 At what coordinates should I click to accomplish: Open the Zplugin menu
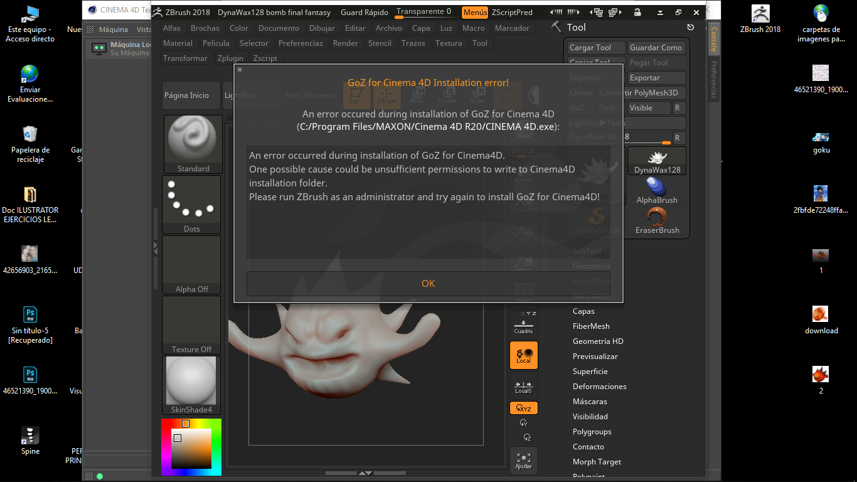(x=230, y=58)
